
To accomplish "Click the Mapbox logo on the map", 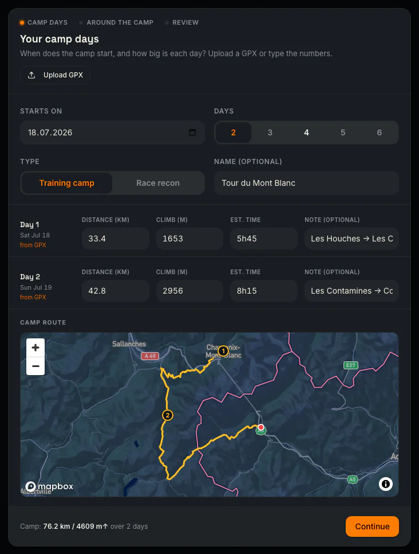I will [49, 486].
